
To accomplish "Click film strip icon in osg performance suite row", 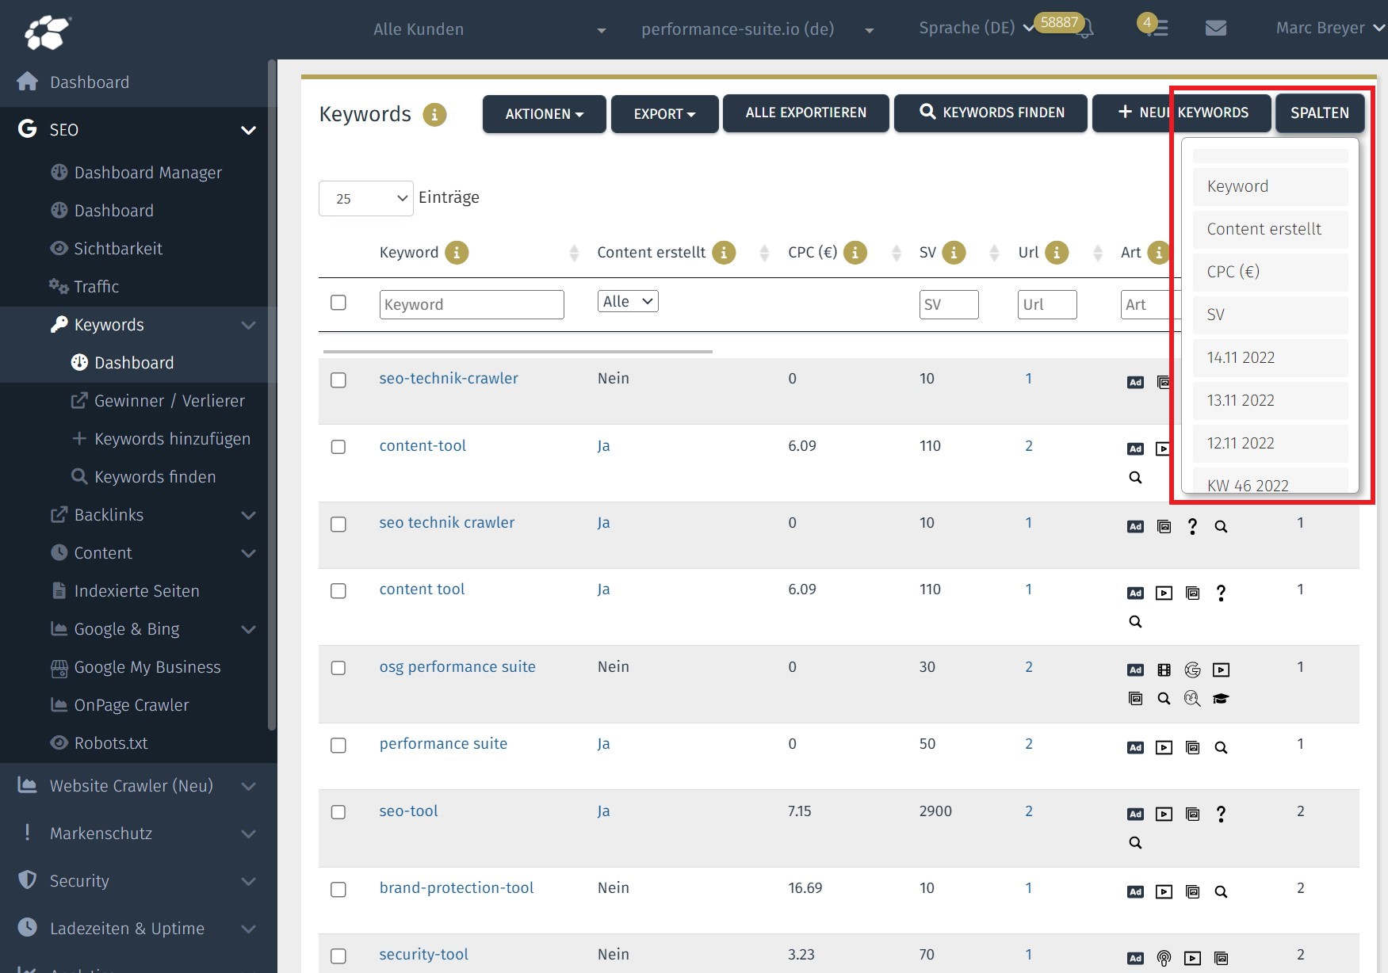I will coord(1164,670).
